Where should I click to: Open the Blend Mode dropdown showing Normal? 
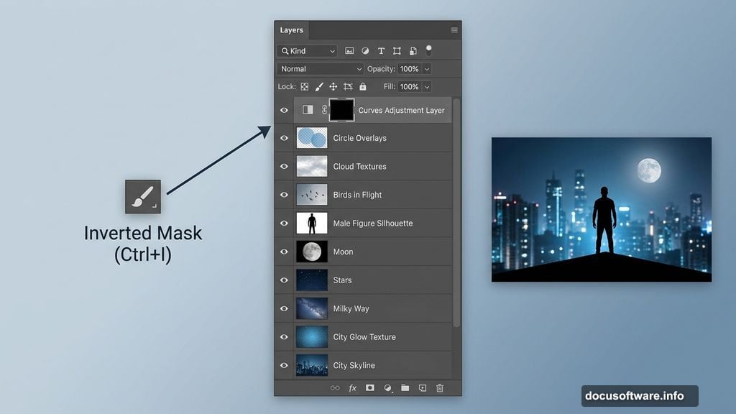point(320,68)
